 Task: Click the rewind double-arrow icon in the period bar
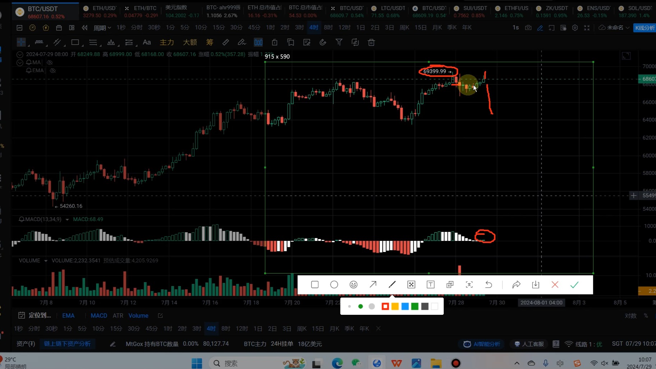click(x=84, y=28)
